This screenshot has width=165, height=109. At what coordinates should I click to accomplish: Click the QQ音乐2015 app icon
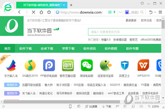click(x=30, y=65)
